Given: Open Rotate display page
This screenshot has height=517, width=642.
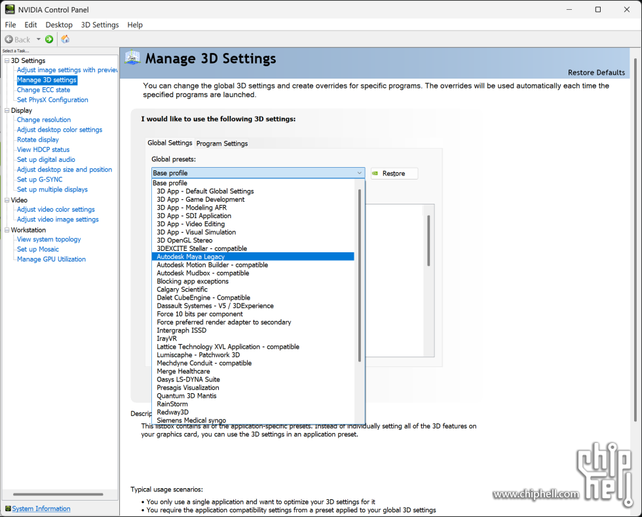Looking at the screenshot, I should click(x=38, y=140).
